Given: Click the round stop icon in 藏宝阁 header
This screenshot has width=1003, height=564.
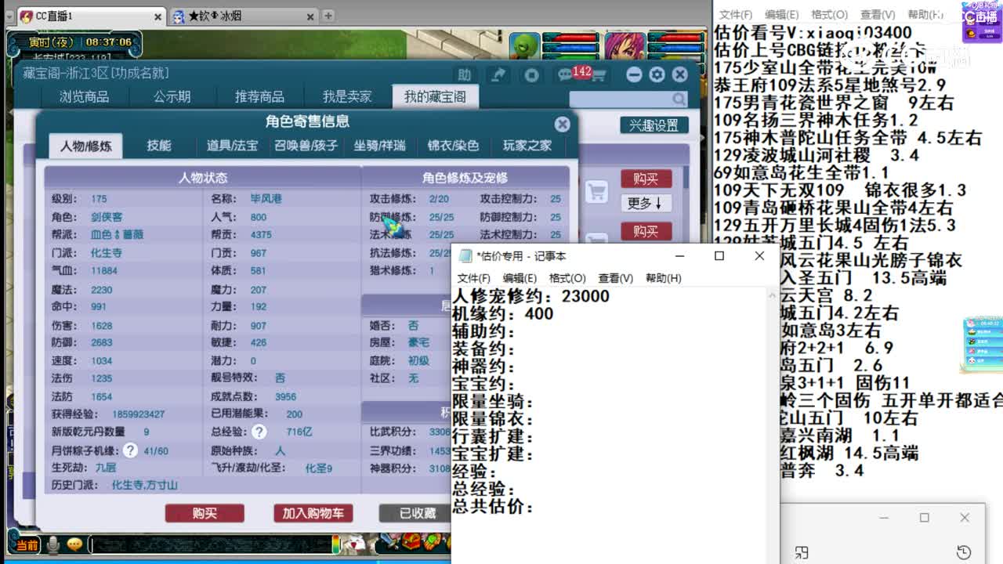Looking at the screenshot, I should [532, 74].
